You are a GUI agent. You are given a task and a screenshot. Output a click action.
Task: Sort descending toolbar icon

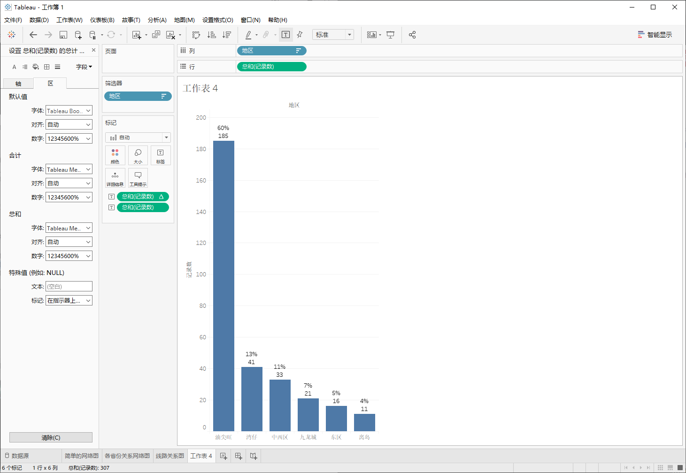point(227,35)
